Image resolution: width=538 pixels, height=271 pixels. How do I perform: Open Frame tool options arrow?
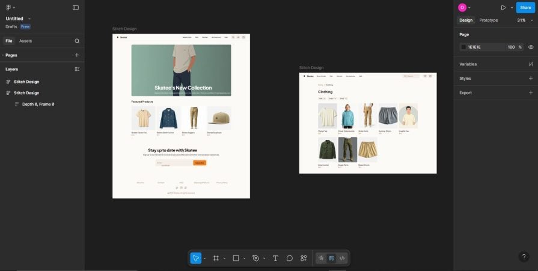coord(224,258)
